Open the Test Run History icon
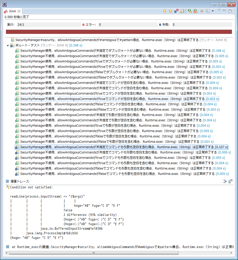This screenshot has width=238, height=260. (208, 11)
